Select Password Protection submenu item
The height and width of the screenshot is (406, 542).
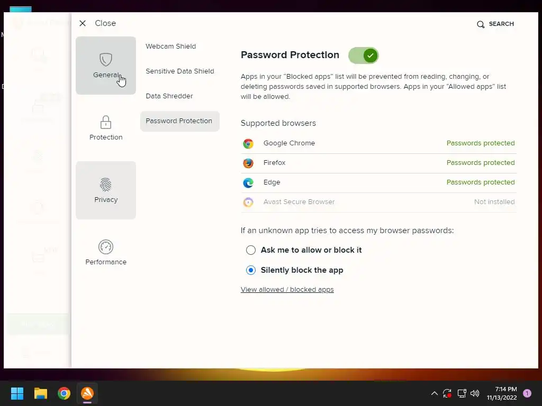click(180, 121)
